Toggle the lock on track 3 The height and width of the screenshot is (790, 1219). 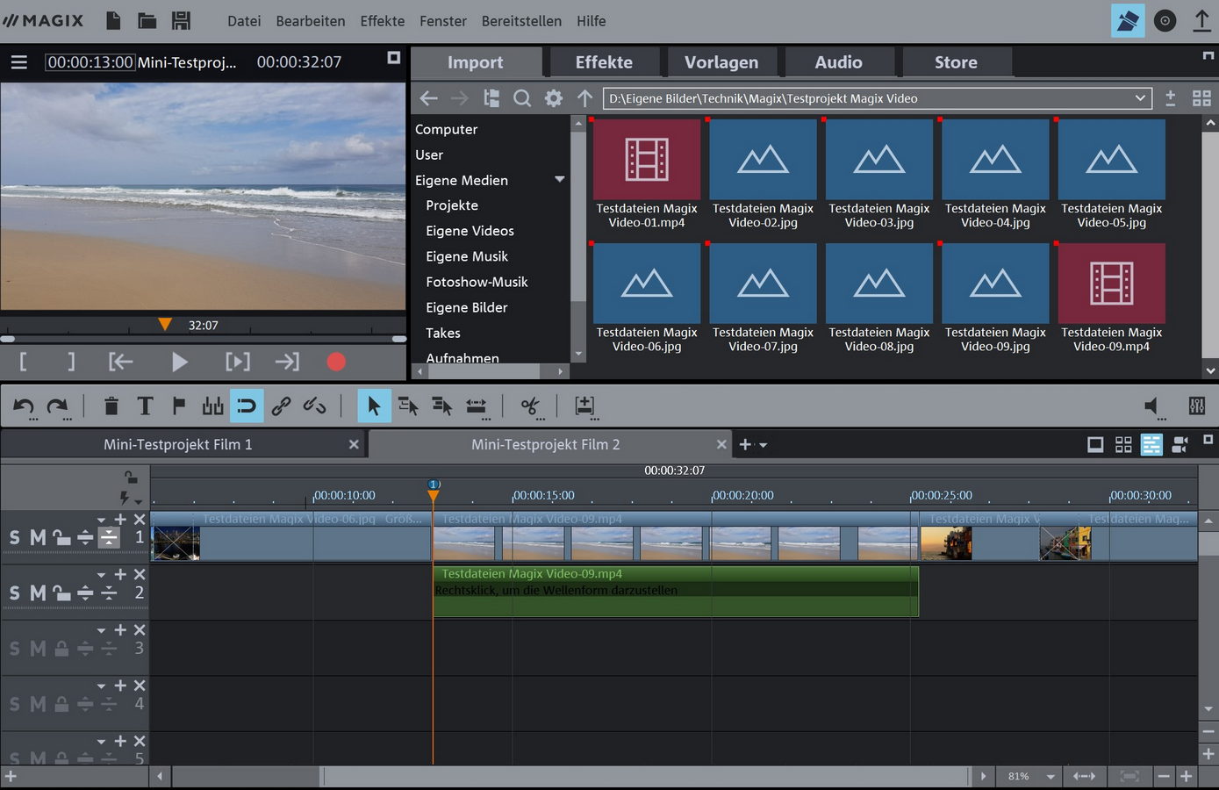(61, 649)
